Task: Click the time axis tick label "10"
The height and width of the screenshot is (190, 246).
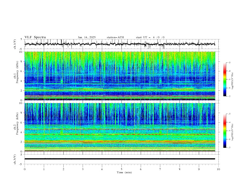Action: [x=218, y=169]
